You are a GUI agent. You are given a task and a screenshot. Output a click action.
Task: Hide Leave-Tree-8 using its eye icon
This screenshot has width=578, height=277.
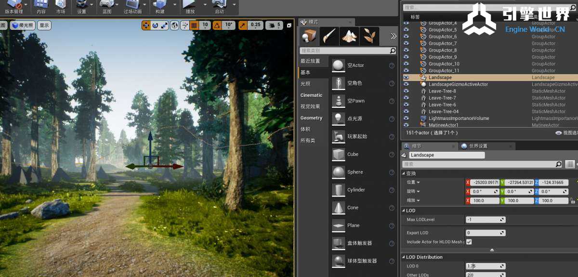coord(406,91)
